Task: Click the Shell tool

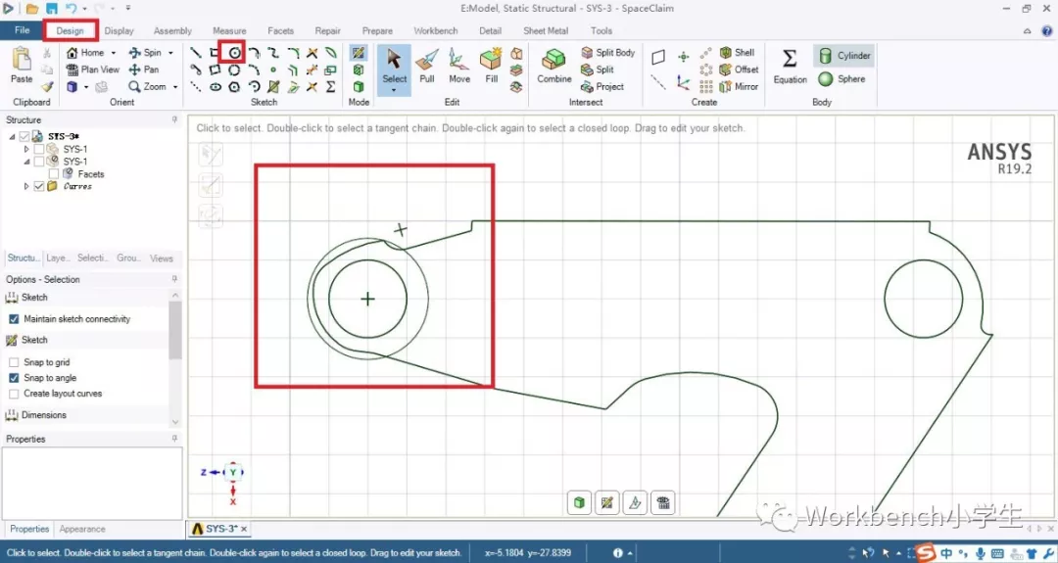Action: click(738, 52)
